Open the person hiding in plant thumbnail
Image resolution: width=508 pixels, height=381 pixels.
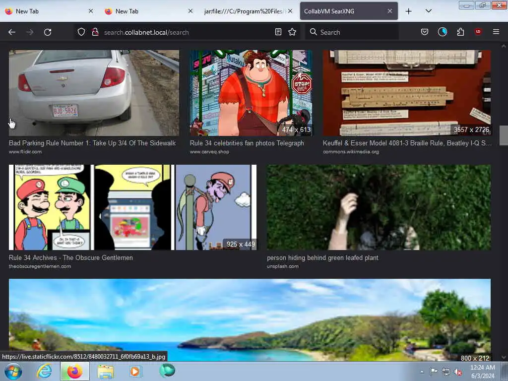coord(379,207)
